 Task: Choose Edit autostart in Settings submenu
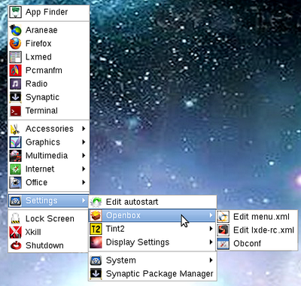pyautogui.click(x=153, y=202)
